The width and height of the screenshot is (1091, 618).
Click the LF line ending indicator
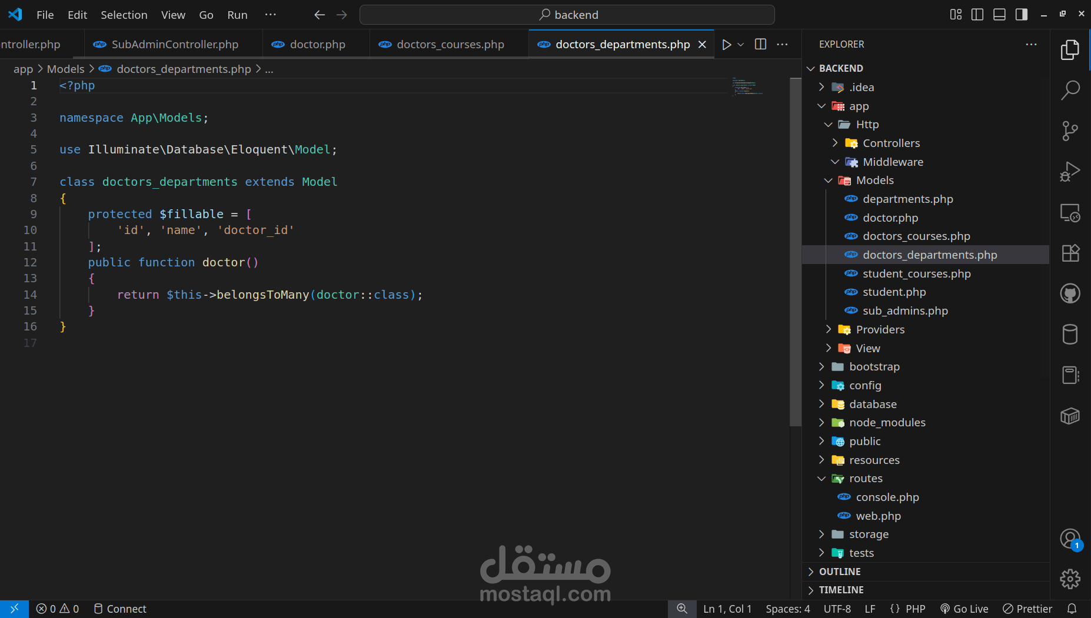870,609
